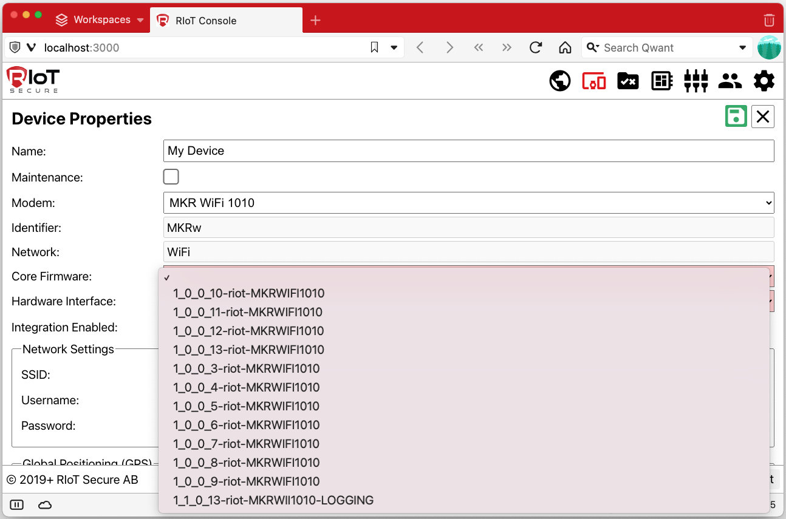
Task: Open the firmware folder icon
Action: click(x=627, y=81)
